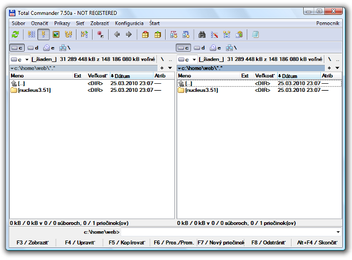This screenshot has height=260, width=352.
Task: Sort right panel by Veľkosť column
Action: click(266, 76)
